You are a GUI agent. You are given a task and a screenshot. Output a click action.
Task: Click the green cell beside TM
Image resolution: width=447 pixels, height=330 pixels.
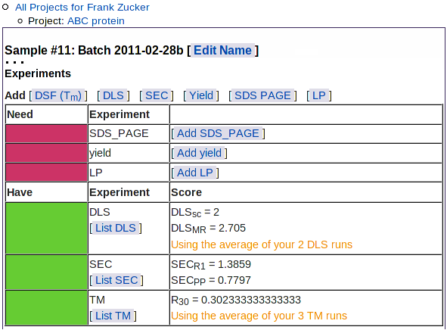tap(46, 308)
